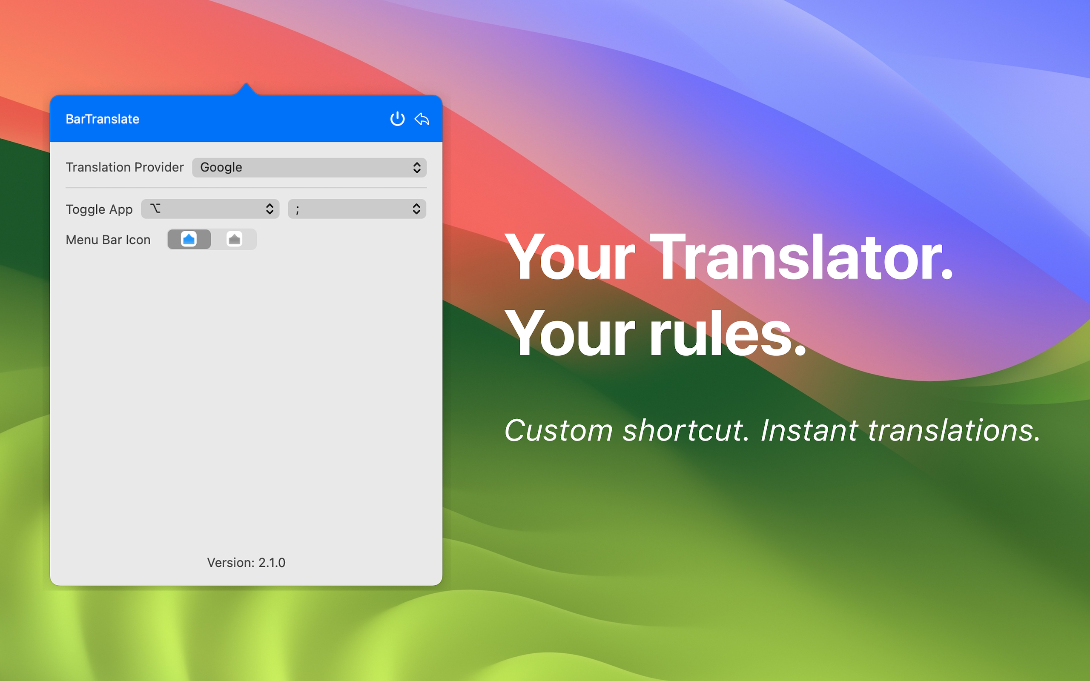Viewport: 1090px width, 681px height.
Task: Select the gray monochrome menu bar icon
Action: (234, 239)
